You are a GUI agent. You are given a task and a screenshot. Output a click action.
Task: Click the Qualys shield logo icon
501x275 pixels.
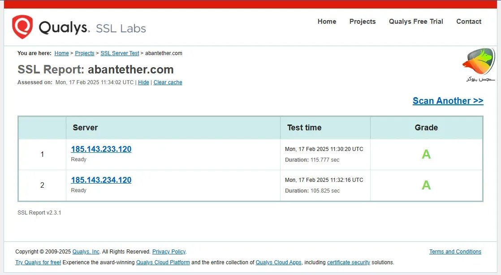coord(22,27)
